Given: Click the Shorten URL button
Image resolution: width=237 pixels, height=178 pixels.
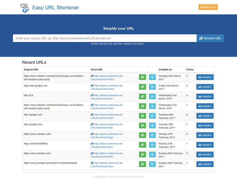Looking at the screenshot, I should 210,38.
